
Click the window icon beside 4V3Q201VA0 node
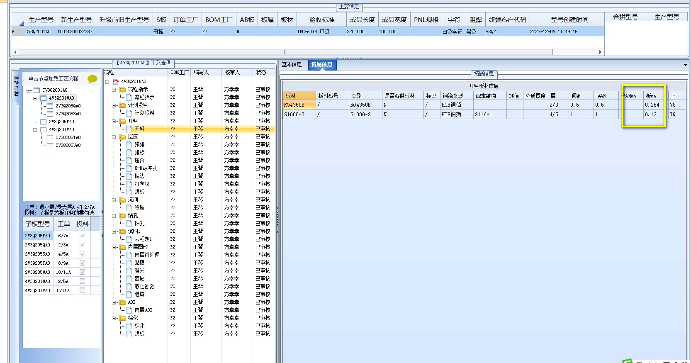pos(43,130)
